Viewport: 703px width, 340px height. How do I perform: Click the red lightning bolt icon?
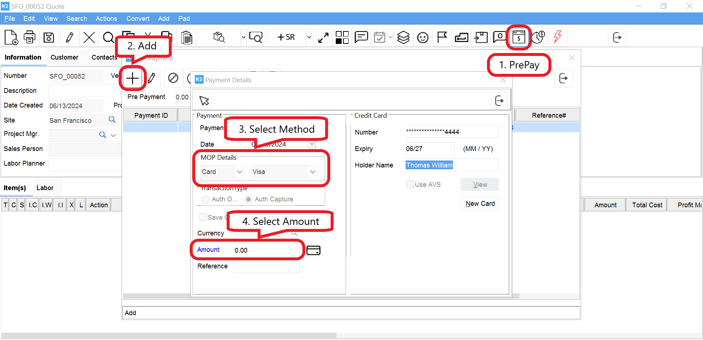point(557,37)
